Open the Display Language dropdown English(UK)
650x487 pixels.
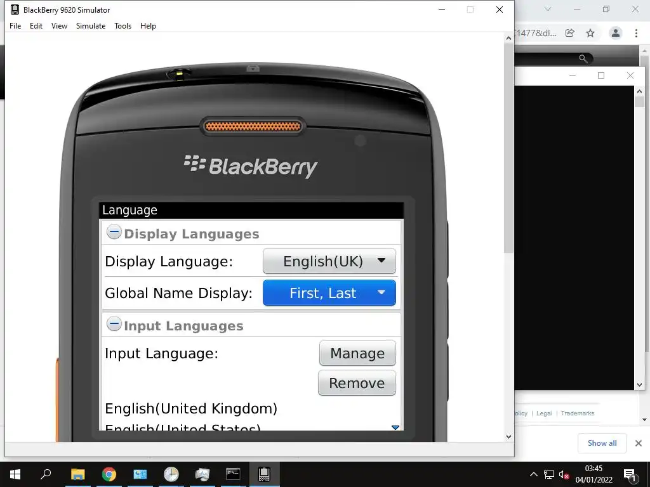(x=329, y=261)
